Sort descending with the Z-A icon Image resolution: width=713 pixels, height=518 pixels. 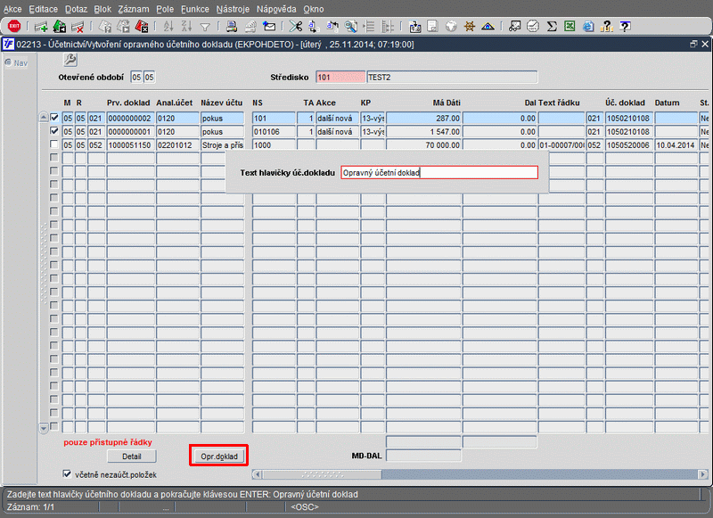[x=186, y=27]
